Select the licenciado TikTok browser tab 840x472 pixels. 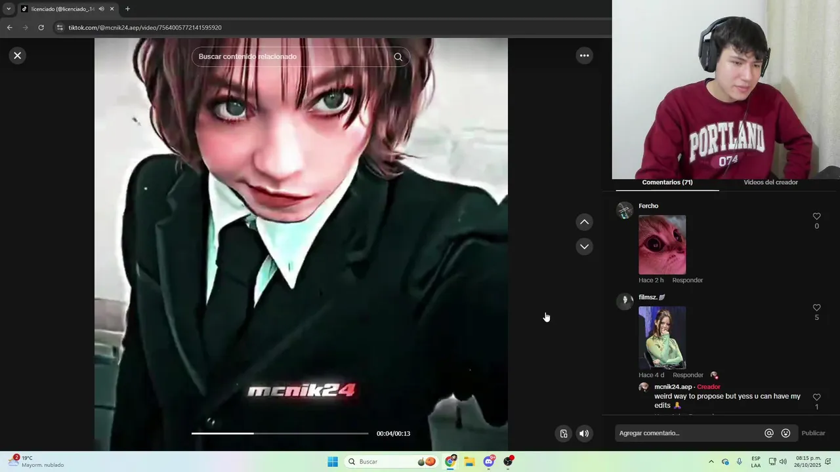pos(67,9)
